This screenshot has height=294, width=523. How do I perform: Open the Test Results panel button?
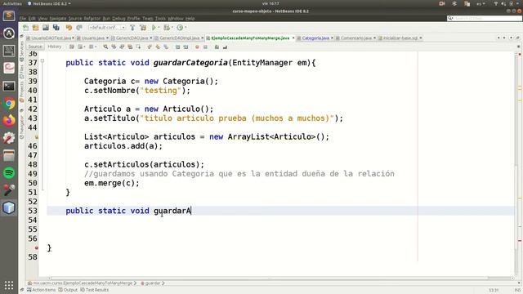tap(95, 290)
